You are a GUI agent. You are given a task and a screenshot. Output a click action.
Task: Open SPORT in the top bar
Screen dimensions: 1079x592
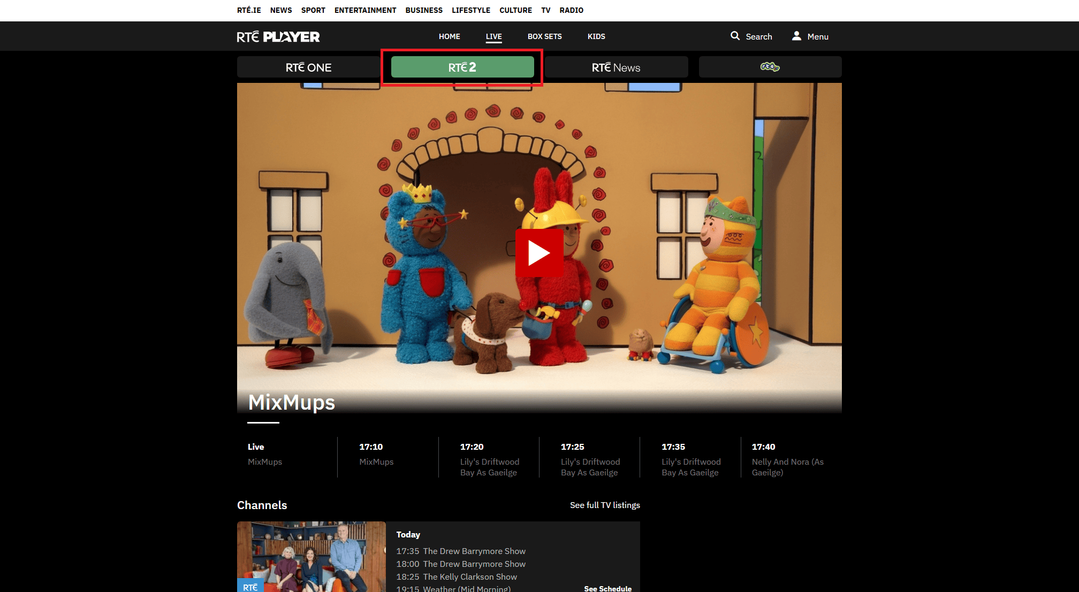click(x=313, y=10)
